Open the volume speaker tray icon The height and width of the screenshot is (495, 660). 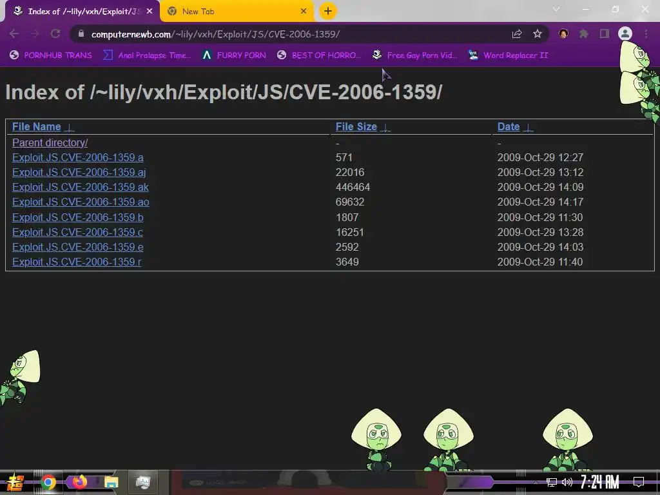pos(567,482)
